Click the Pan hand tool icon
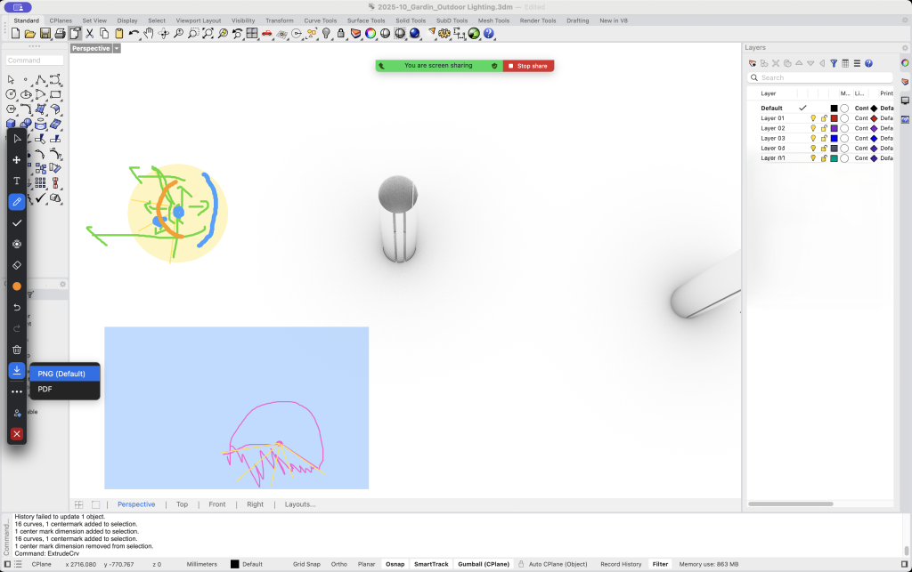 point(149,34)
